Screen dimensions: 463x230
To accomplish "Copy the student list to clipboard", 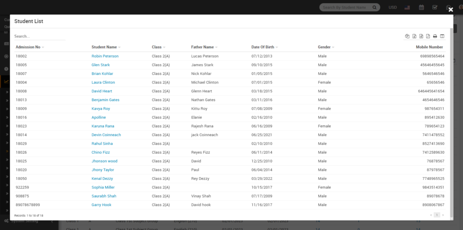I will (x=407, y=36).
